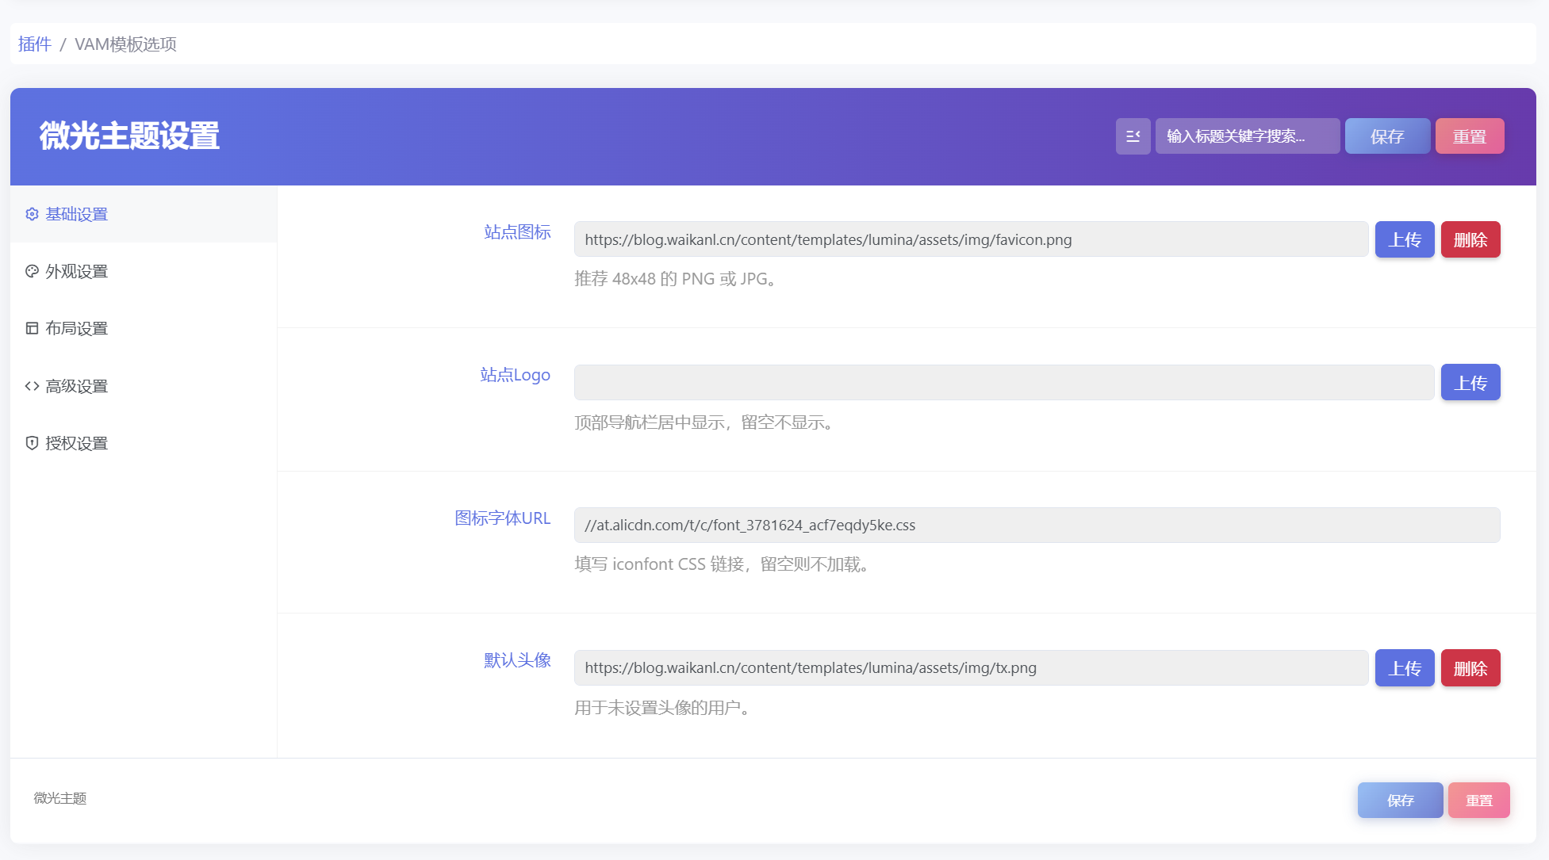Viewport: 1549px width, 860px height.
Task: Click the header 重置 button
Action: click(x=1470, y=136)
